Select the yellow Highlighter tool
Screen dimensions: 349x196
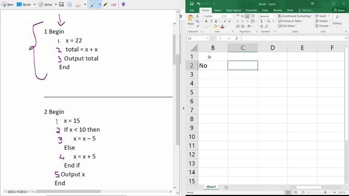106,4
